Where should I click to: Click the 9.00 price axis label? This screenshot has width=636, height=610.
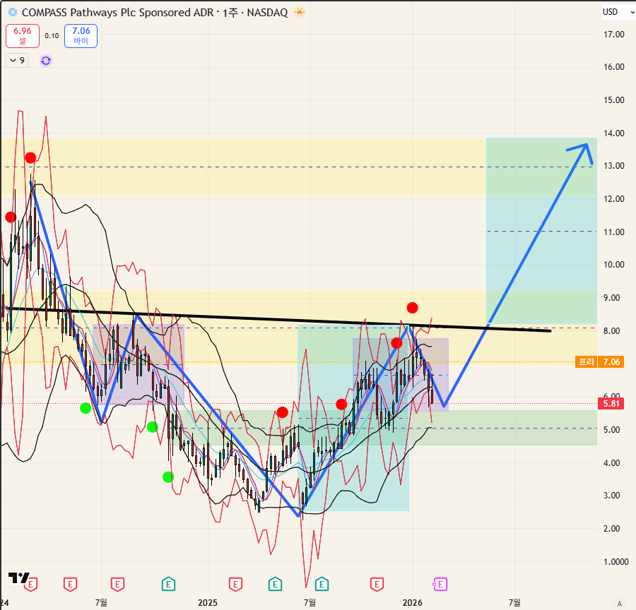coord(612,298)
